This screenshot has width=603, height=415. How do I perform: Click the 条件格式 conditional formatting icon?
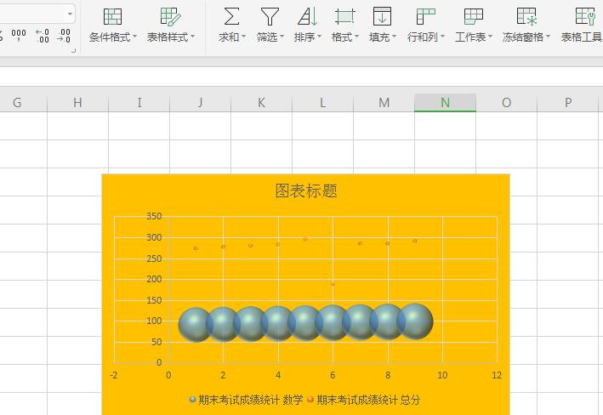[112, 16]
